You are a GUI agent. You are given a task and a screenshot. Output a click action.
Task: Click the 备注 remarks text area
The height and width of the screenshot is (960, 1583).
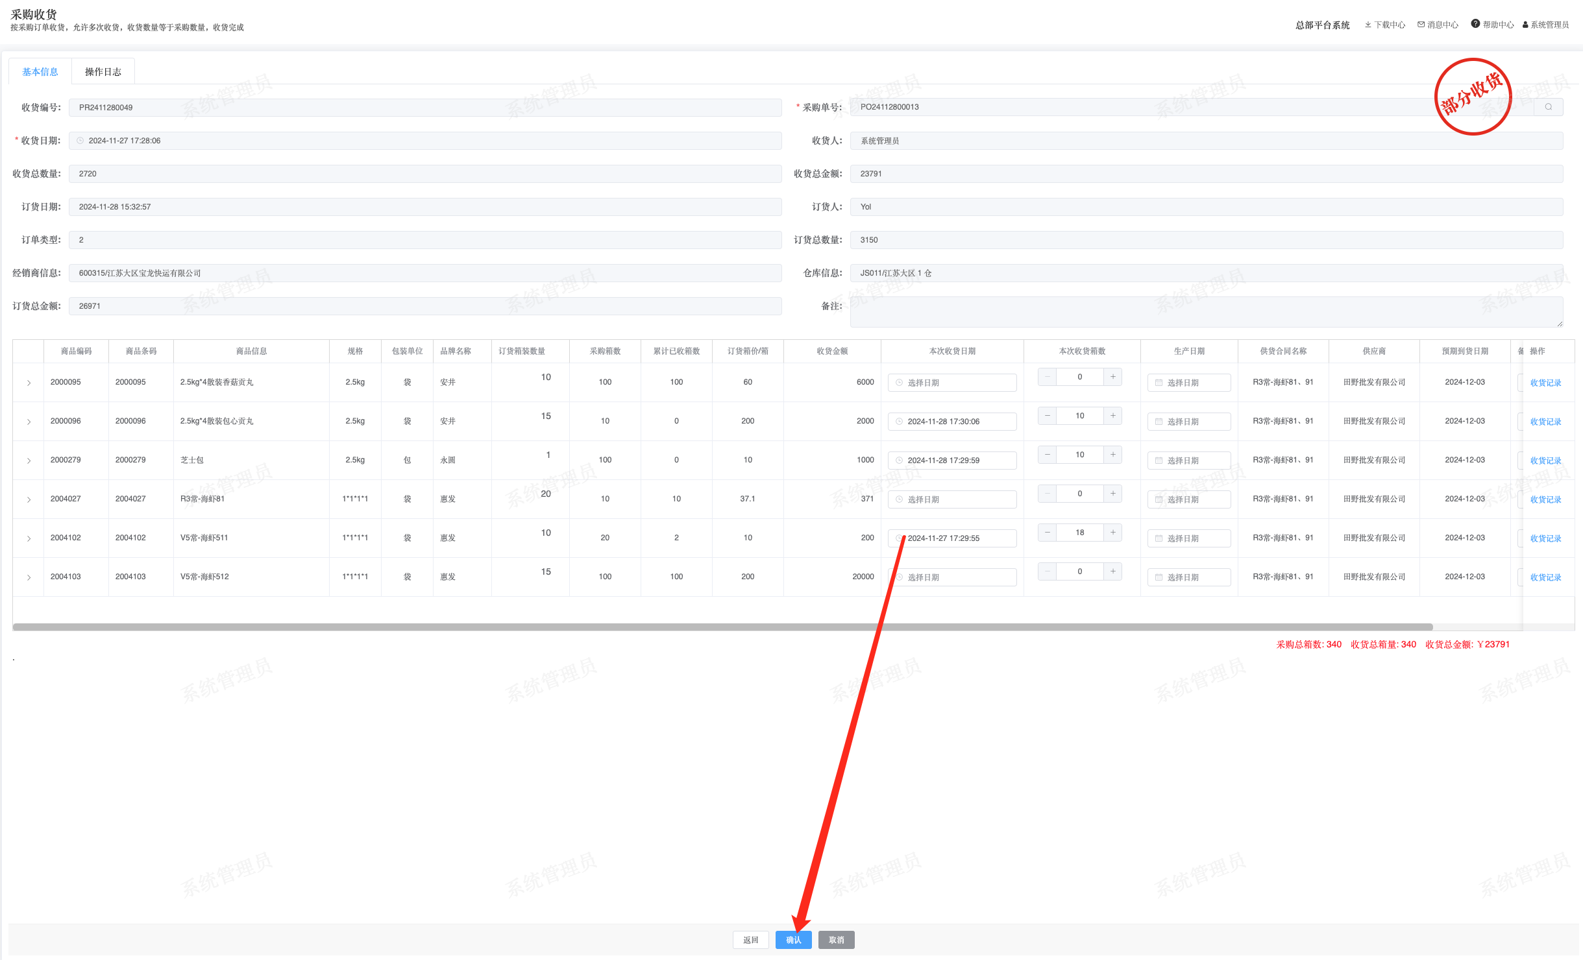point(1206,312)
